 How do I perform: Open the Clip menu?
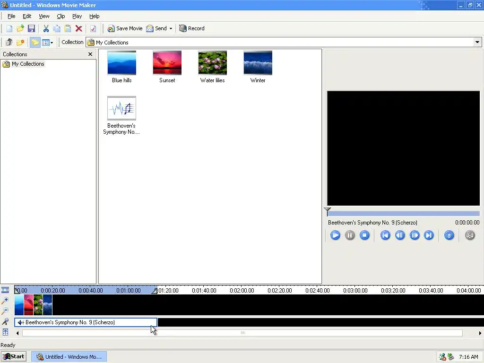[61, 16]
